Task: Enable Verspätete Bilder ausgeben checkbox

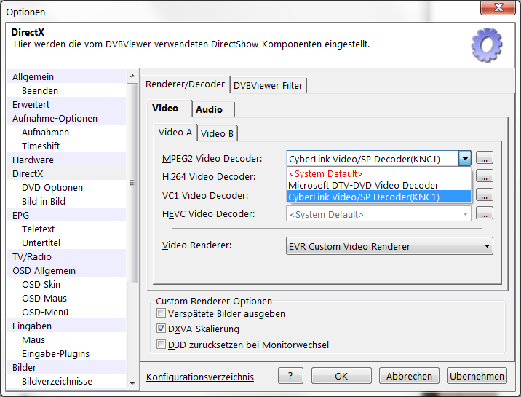Action: pyautogui.click(x=161, y=313)
